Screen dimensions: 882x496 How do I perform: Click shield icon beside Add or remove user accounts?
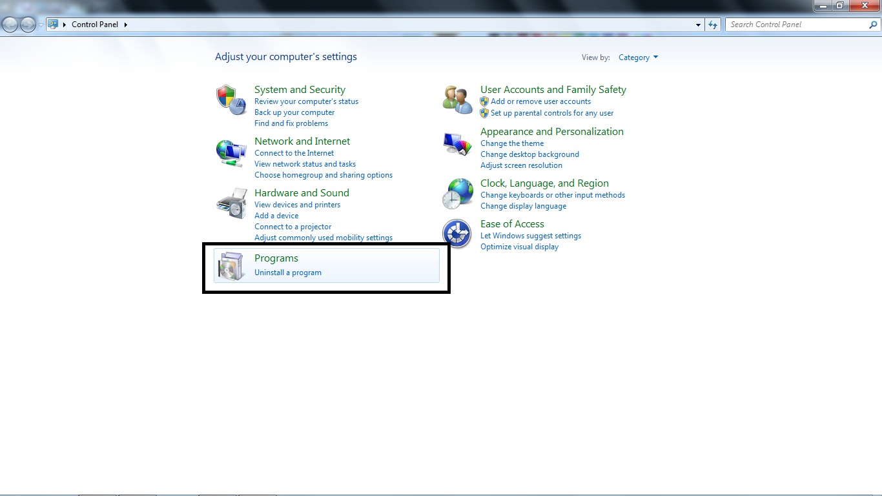point(485,101)
